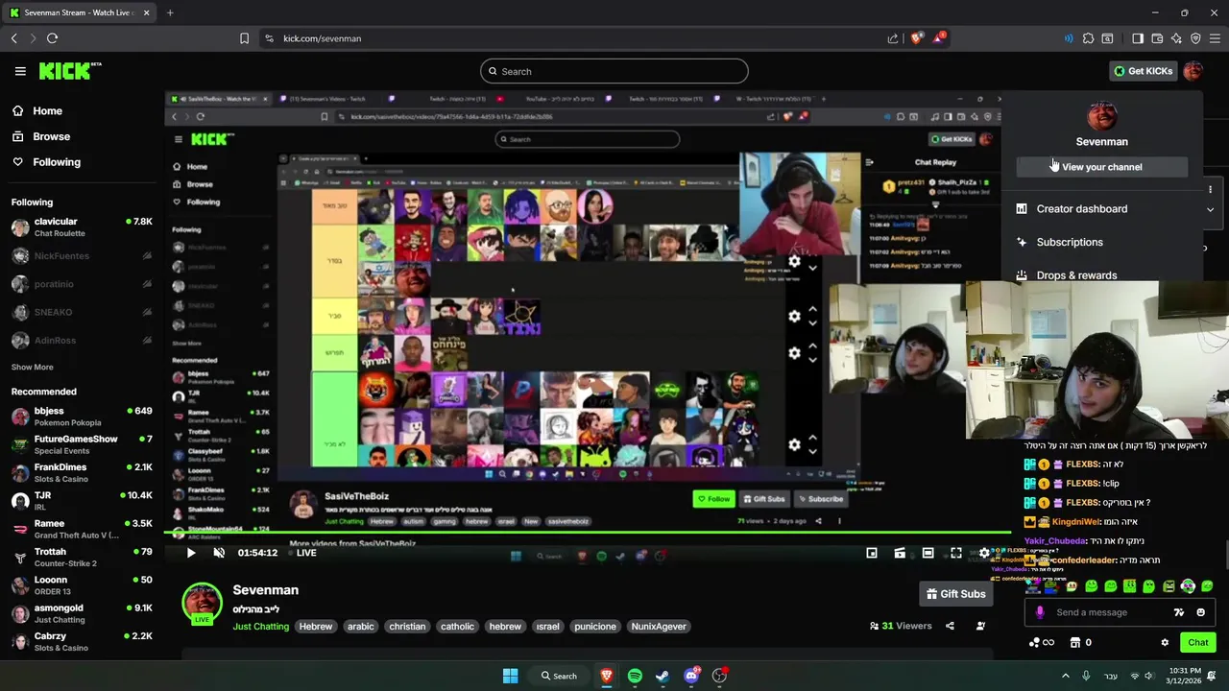Open Looonn recommended channel
The width and height of the screenshot is (1229, 691).
coord(81,585)
